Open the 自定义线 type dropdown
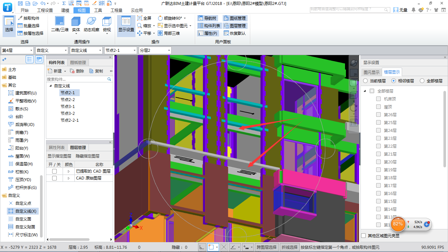The width and height of the screenshot is (448, 252). tap(86, 50)
